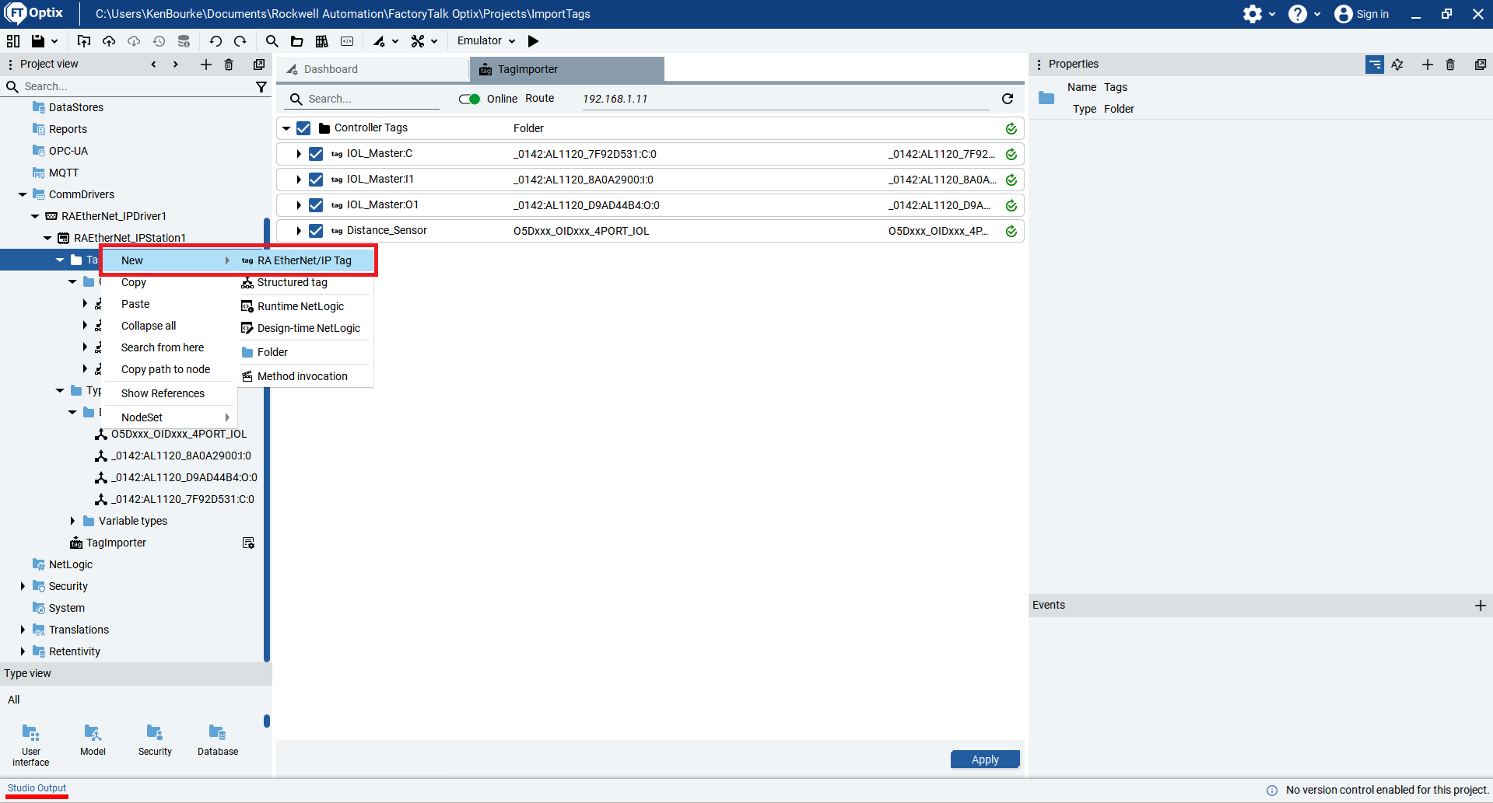
Task: Sort properties alphabetically with AZ icon
Action: (1397, 65)
